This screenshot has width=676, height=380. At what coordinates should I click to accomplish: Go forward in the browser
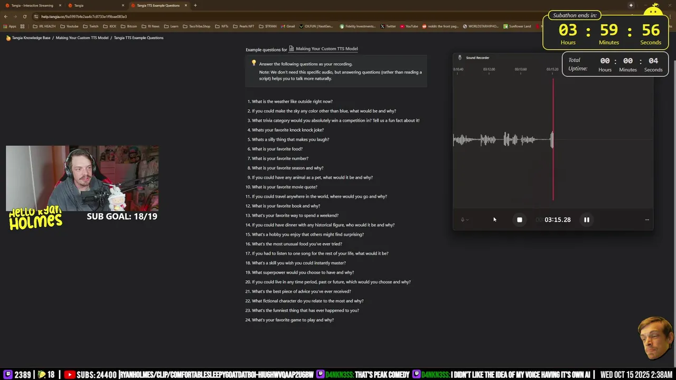(x=15, y=16)
